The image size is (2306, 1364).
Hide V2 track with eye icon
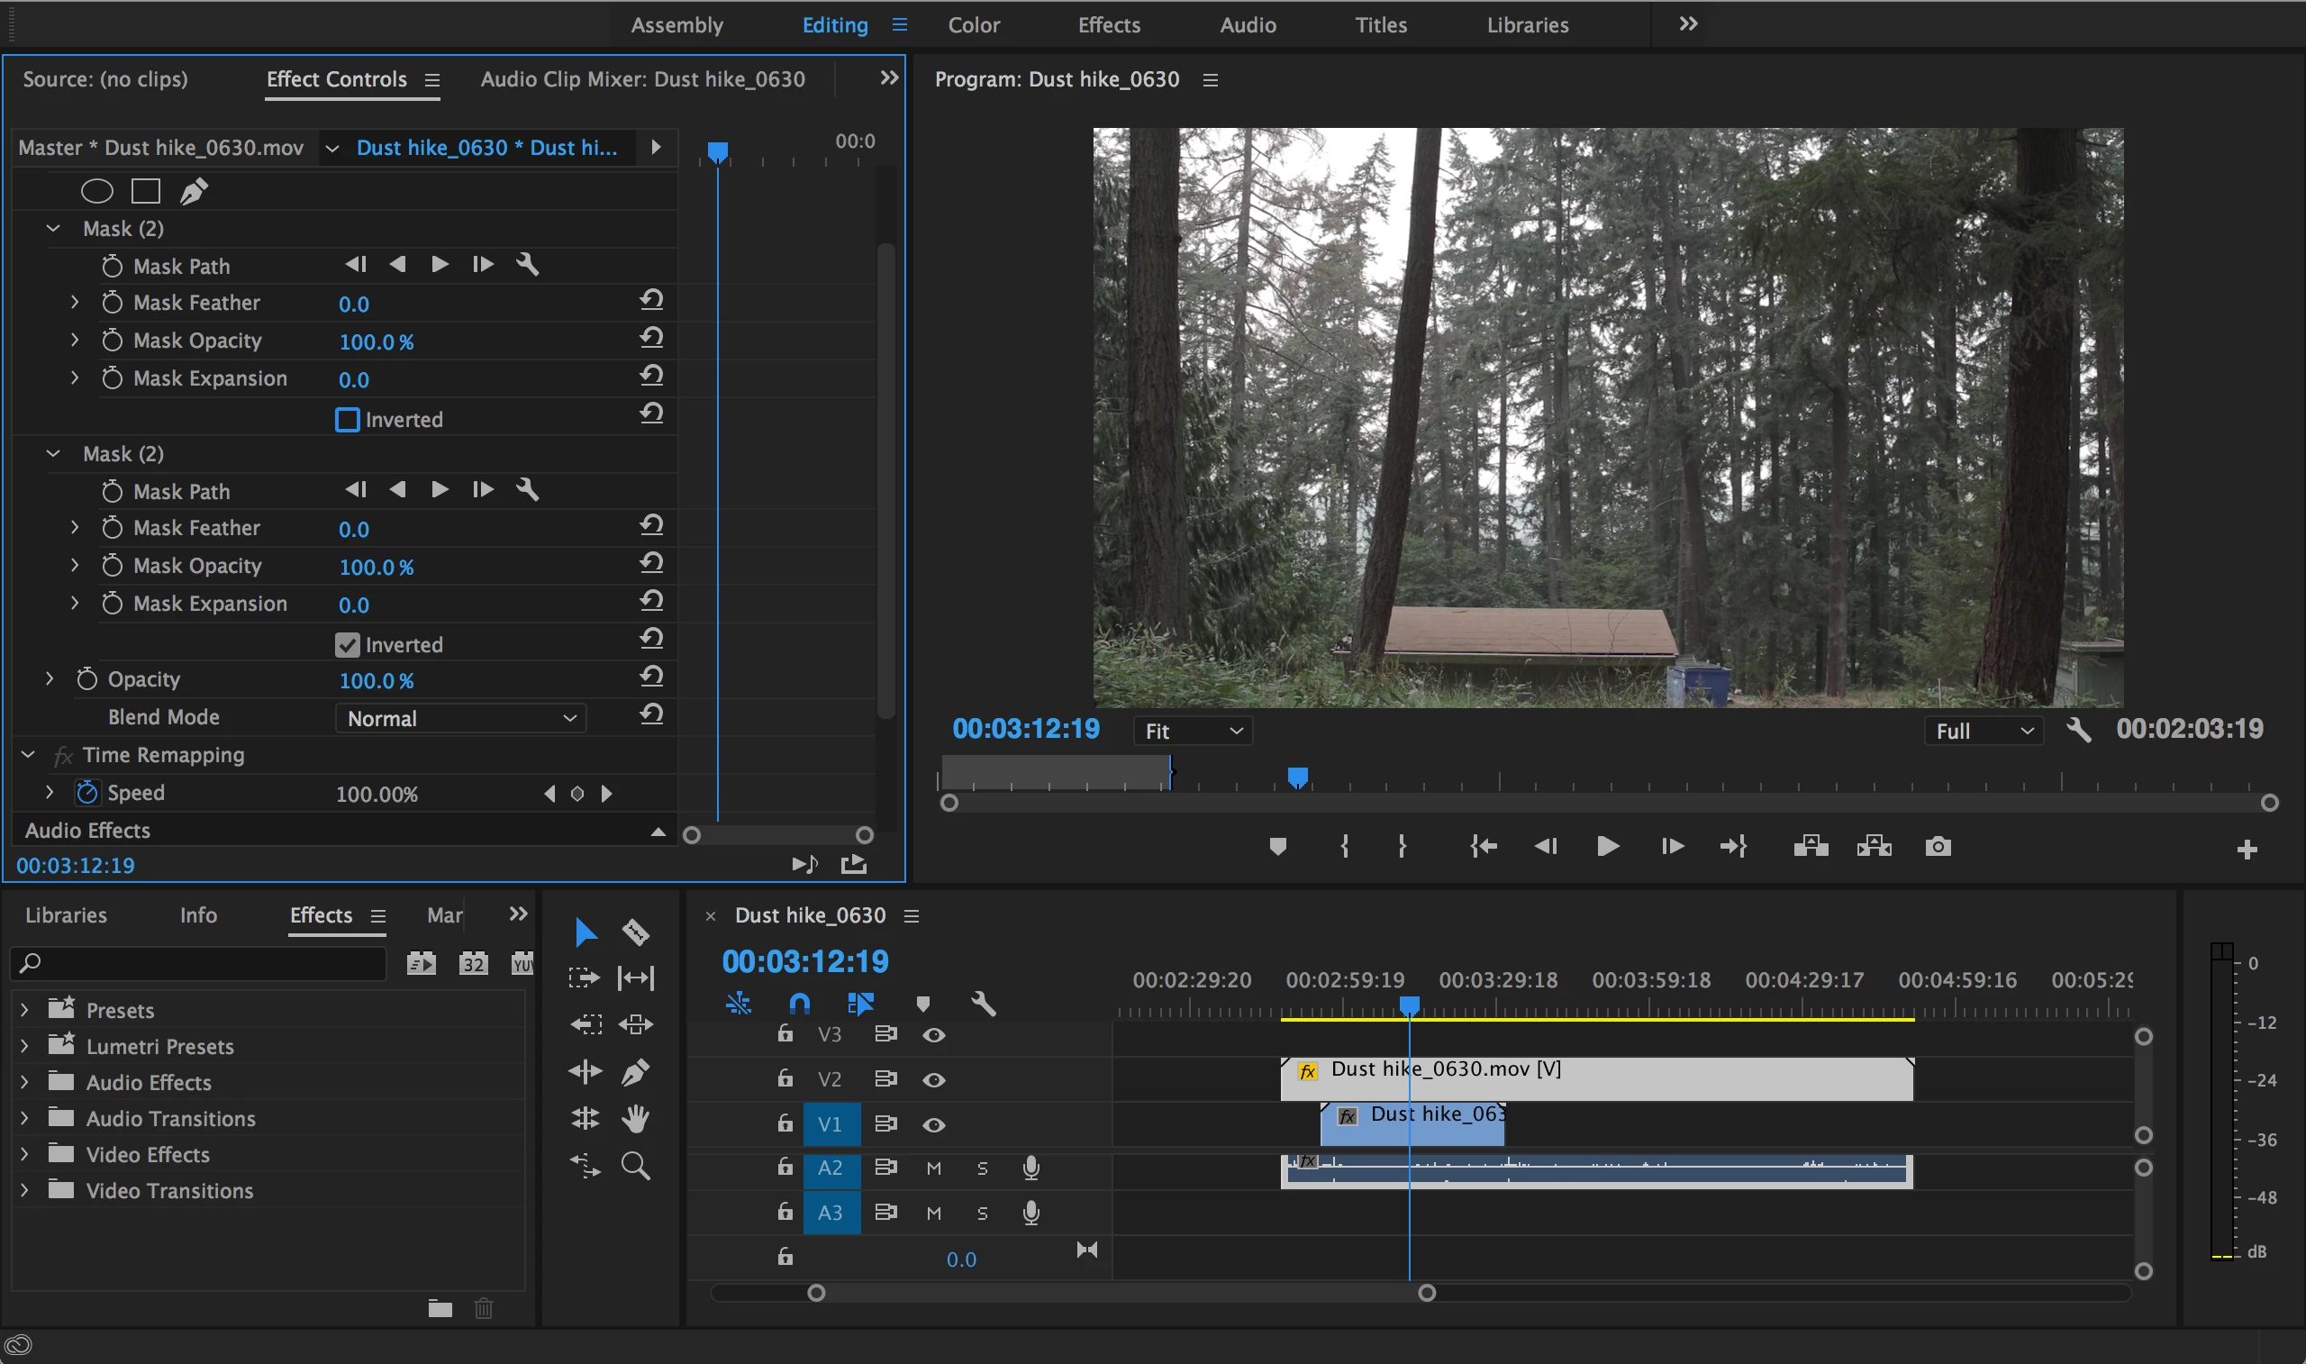(x=933, y=1079)
